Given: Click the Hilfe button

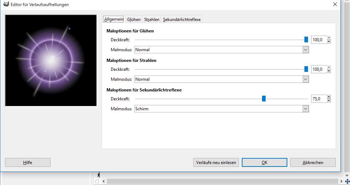Looking at the screenshot, I should coord(28,163).
